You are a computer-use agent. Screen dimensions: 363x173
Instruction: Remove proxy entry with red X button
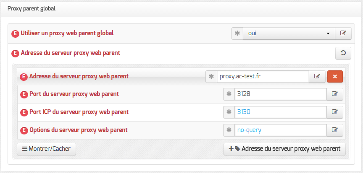click(335, 77)
